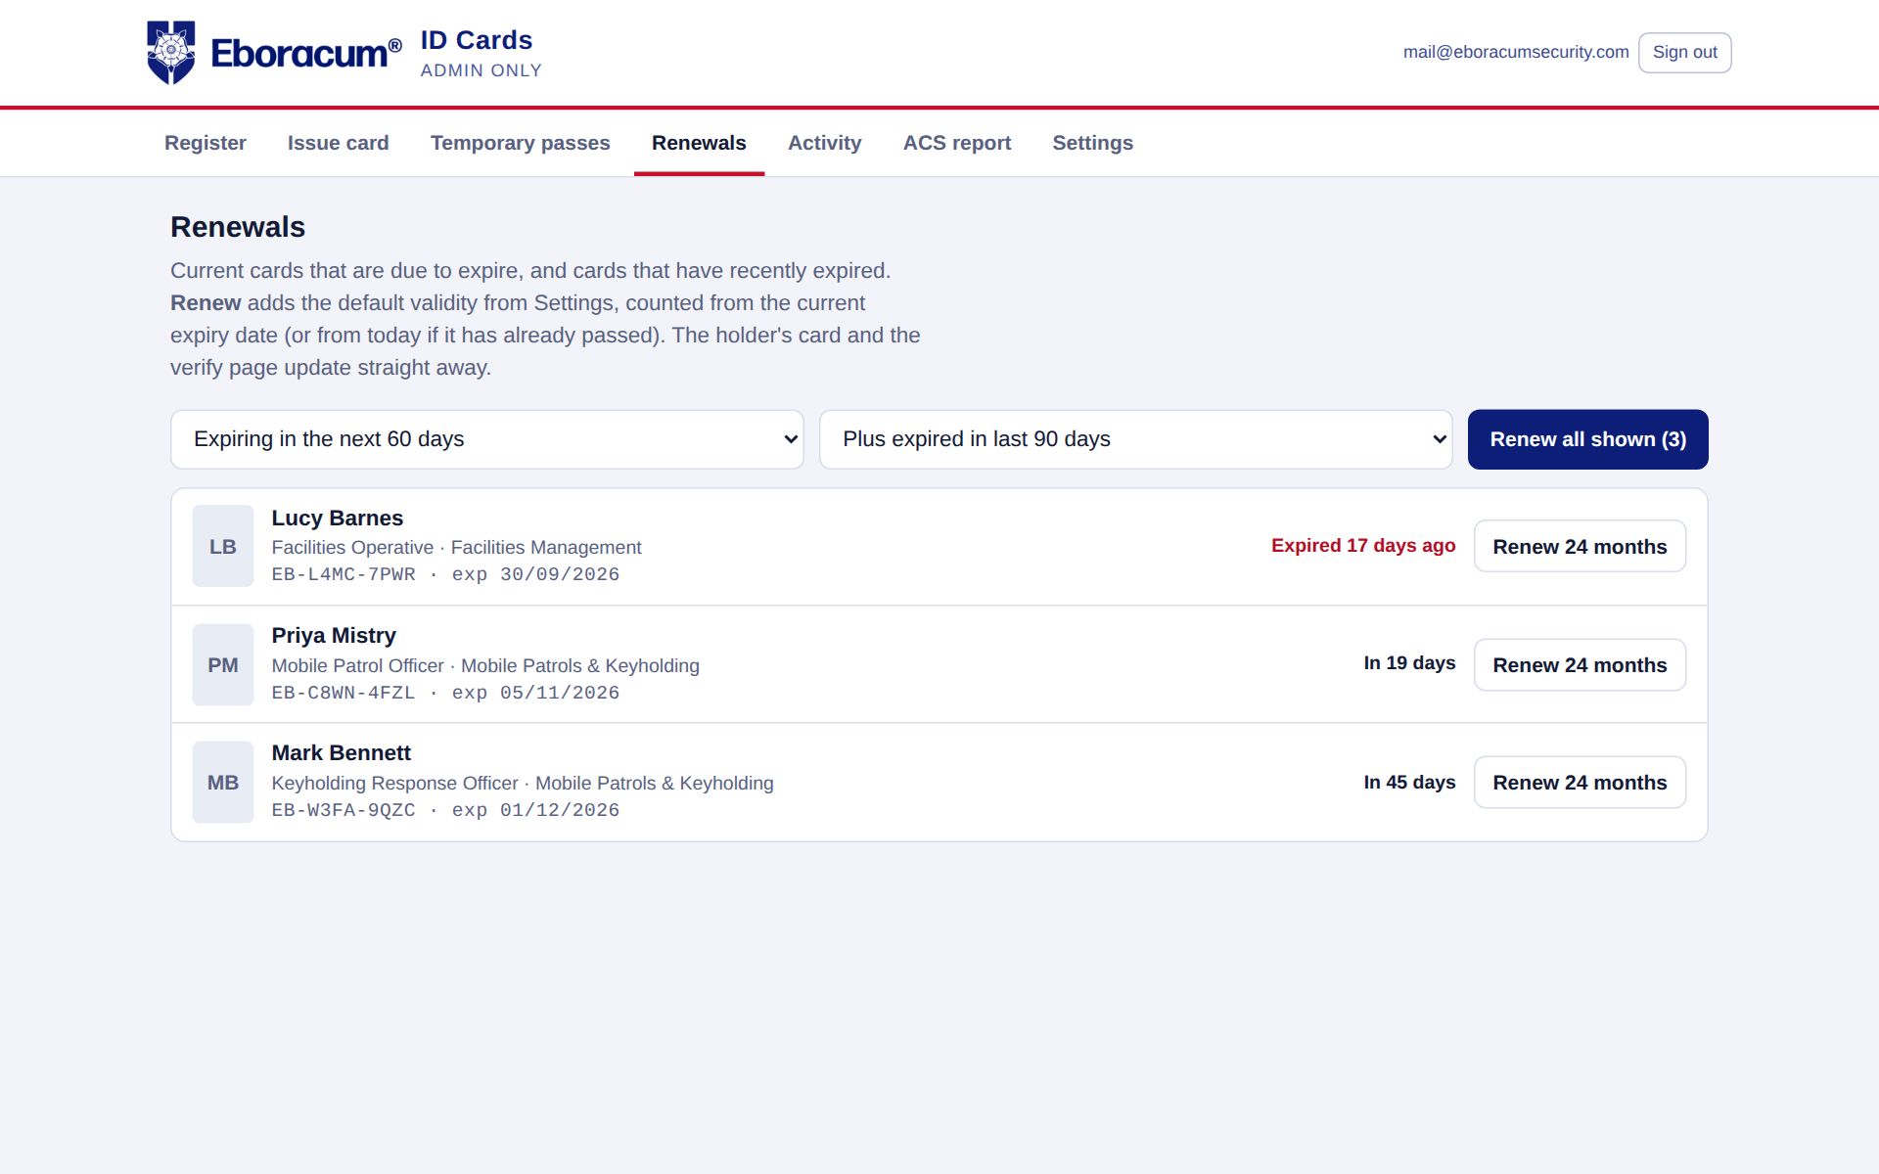This screenshot has height=1174, width=1879.
Task: Go to the Temporary passes tab
Action: point(521,143)
